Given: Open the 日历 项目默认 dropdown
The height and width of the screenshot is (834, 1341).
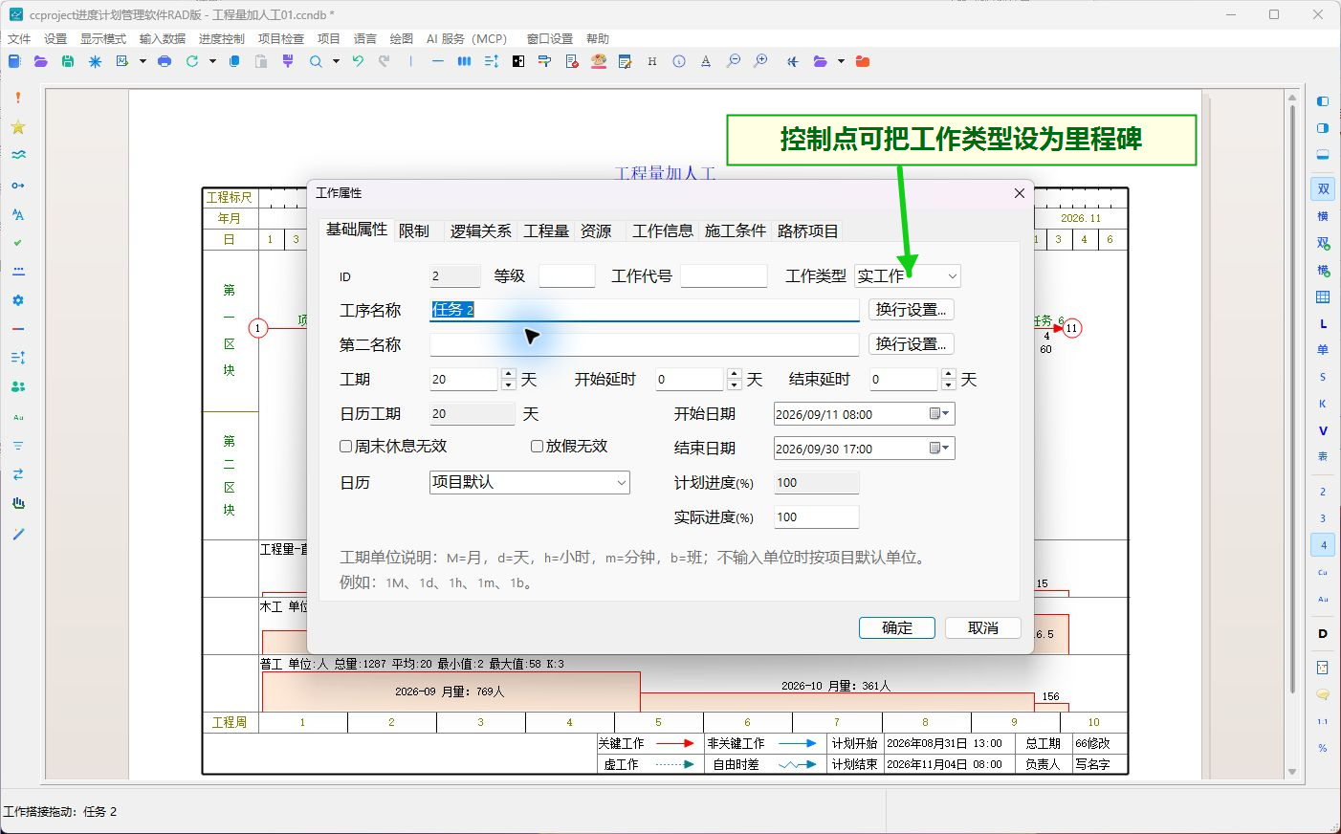Looking at the screenshot, I should tap(530, 483).
